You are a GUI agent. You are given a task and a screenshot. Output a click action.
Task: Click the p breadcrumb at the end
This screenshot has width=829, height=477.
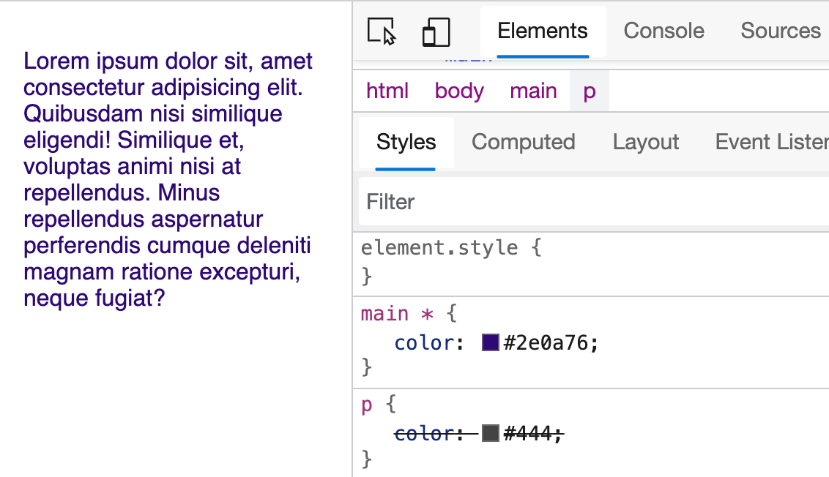point(589,91)
